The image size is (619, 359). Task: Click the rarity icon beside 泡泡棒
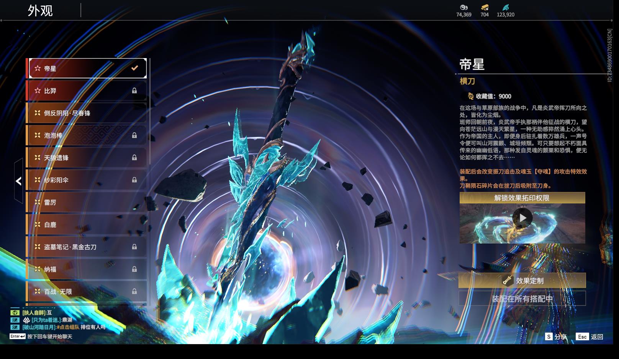(38, 135)
